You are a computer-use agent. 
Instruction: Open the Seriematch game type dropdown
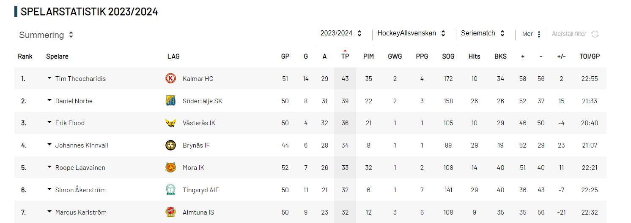pyautogui.click(x=483, y=33)
